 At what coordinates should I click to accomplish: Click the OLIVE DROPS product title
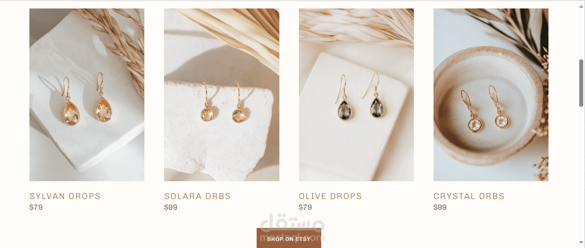pyautogui.click(x=331, y=196)
